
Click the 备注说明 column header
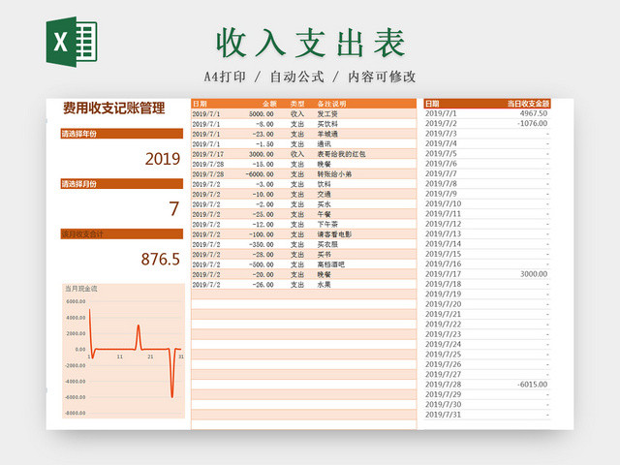[x=331, y=104]
